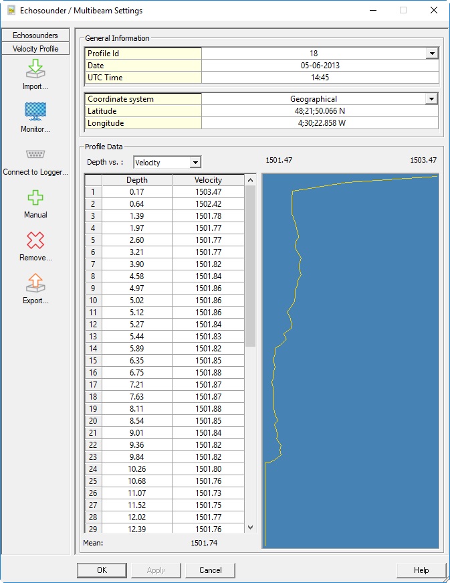The height and width of the screenshot is (583, 450).
Task: Click the table scrollbar down arrow
Action: click(x=251, y=527)
